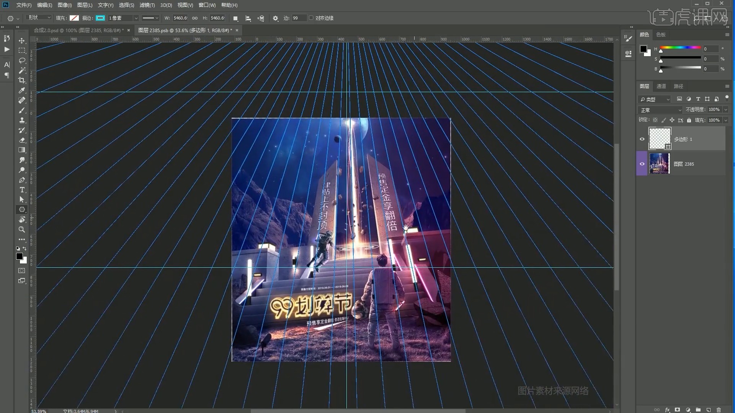
Task: Open the 滤镜(T) menu
Action: pyautogui.click(x=147, y=5)
